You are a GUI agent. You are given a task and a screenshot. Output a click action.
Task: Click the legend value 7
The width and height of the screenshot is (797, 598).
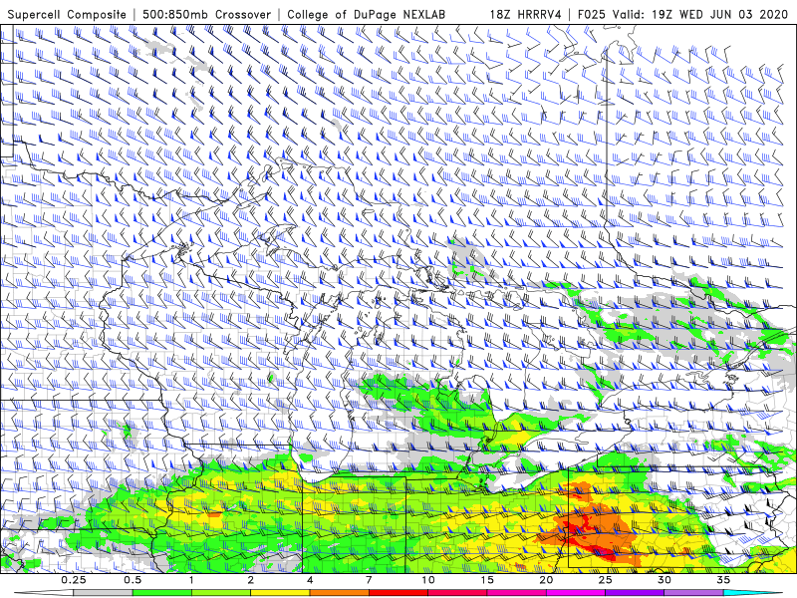pos(369,580)
